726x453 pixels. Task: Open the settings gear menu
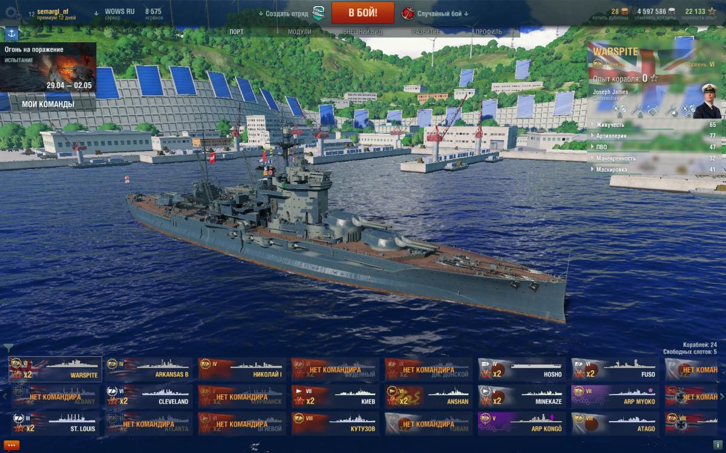pos(10,12)
